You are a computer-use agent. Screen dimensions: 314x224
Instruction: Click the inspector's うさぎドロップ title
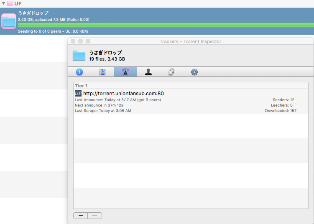[x=105, y=53]
